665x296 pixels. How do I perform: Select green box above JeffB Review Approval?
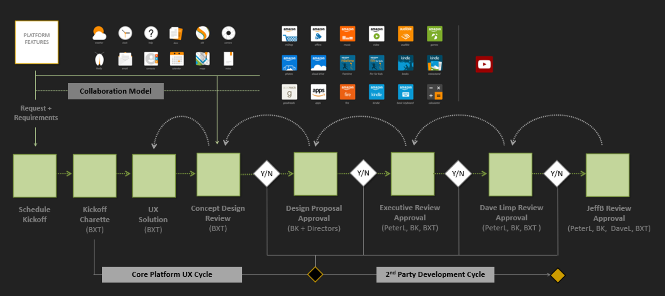coord(608,175)
